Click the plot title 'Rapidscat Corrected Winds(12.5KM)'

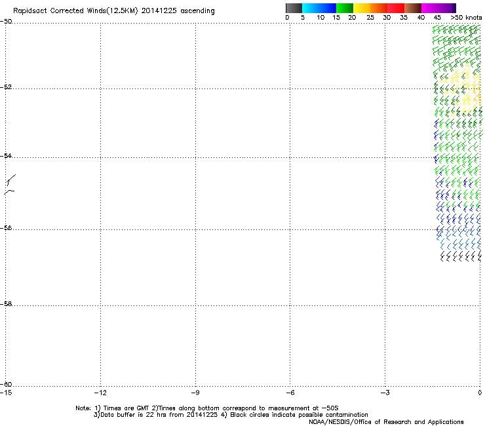pyautogui.click(x=75, y=10)
